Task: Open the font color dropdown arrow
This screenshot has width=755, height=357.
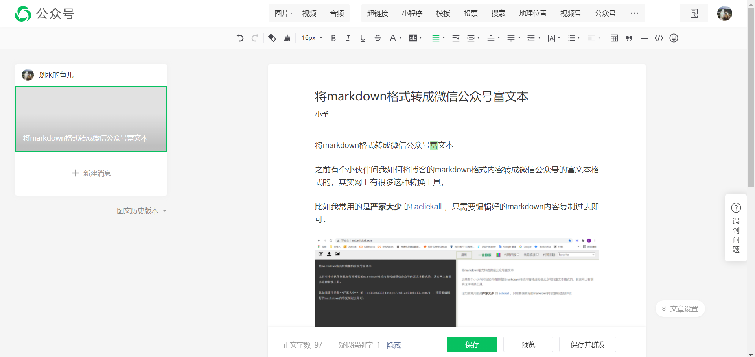Action: pos(401,38)
